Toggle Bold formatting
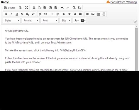Viewport: 139px width, 110px height. pyautogui.click(x=6, y=14)
